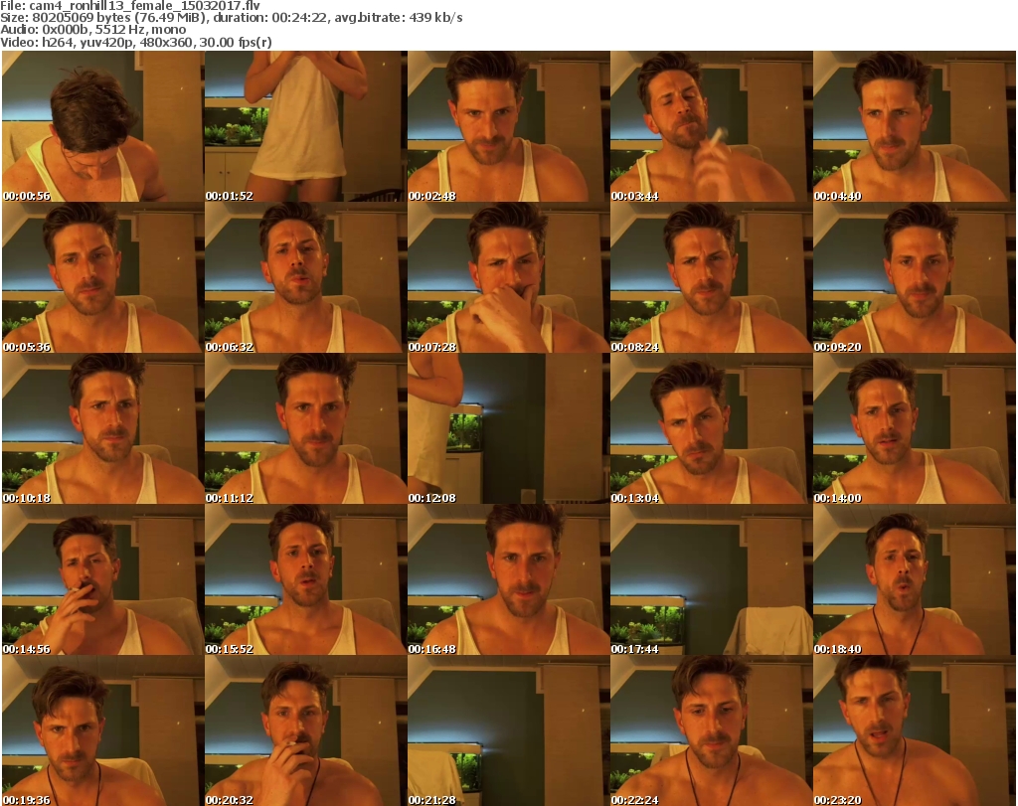This screenshot has height=806, width=1018.
Task: Choose the frame at 00:18:40
Action: [x=915, y=580]
